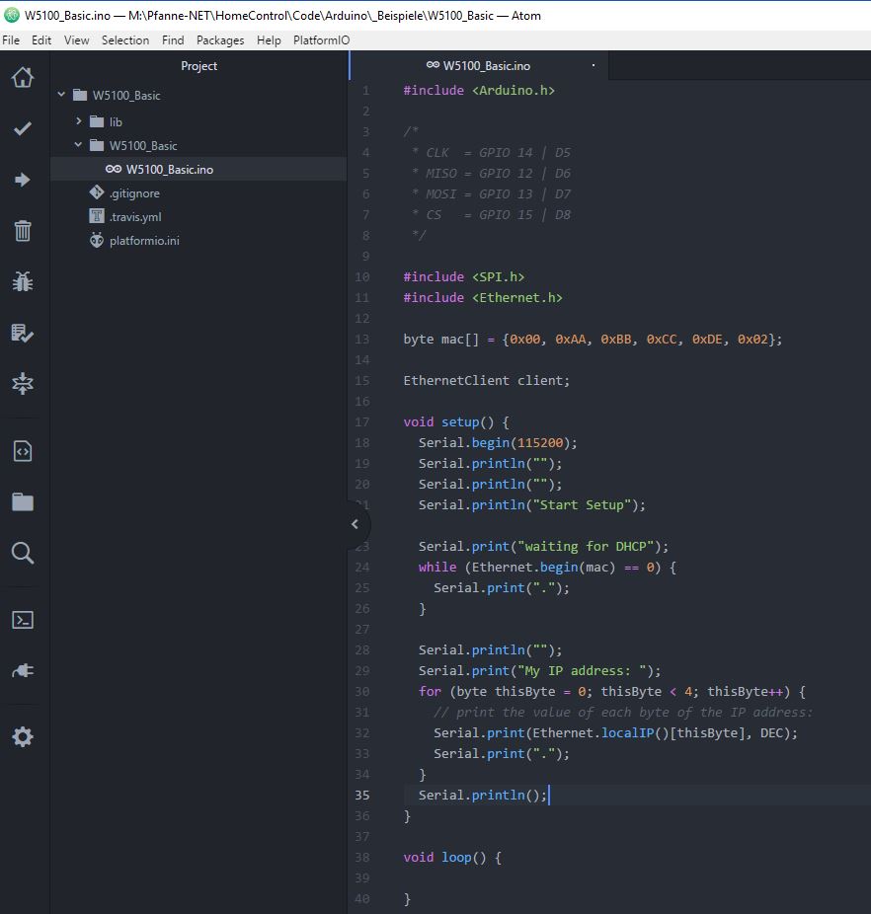Collapse the nested W5100_Basic subfolder

coord(79,145)
